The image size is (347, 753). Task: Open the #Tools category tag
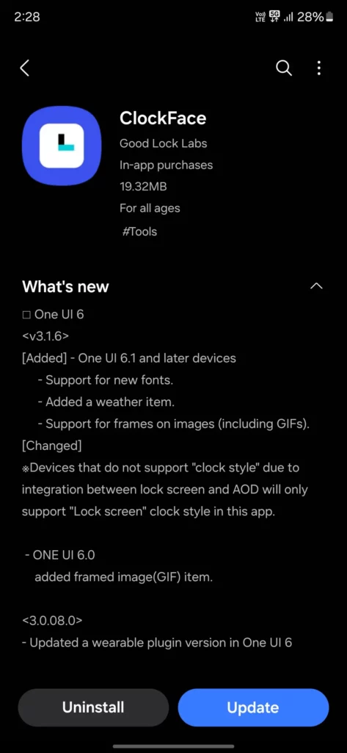[x=139, y=232]
